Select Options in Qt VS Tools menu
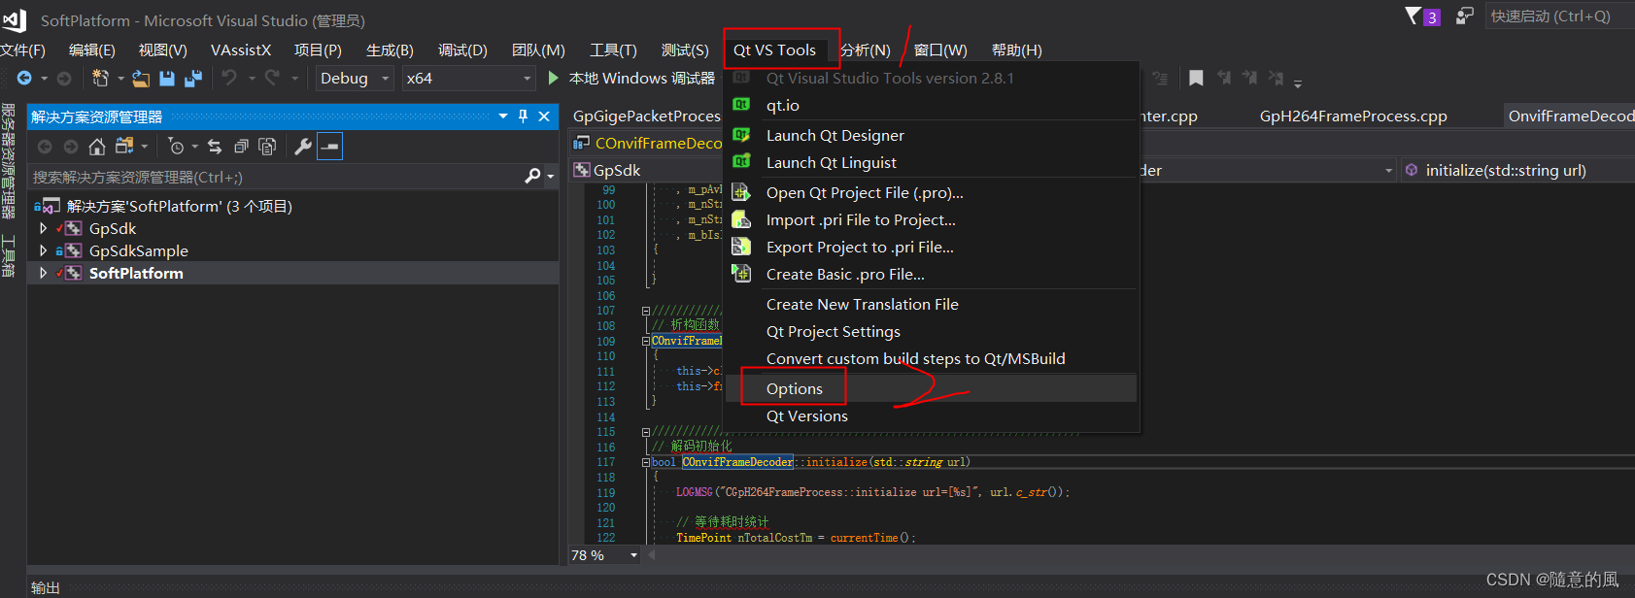 [932, 388]
